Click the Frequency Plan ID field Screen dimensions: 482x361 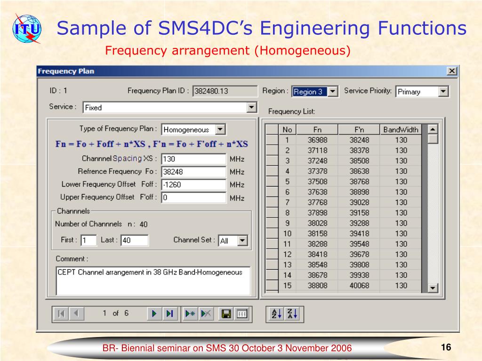[225, 91]
